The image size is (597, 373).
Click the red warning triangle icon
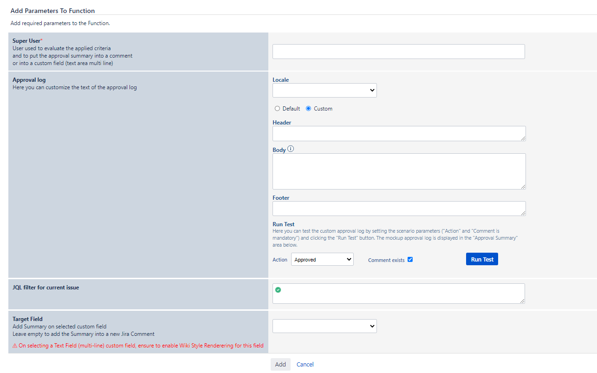pyautogui.click(x=15, y=346)
